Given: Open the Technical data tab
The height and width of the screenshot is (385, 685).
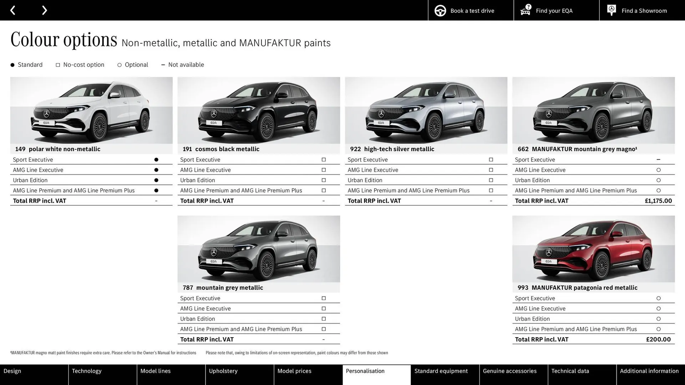Looking at the screenshot, I should pyautogui.click(x=570, y=371).
